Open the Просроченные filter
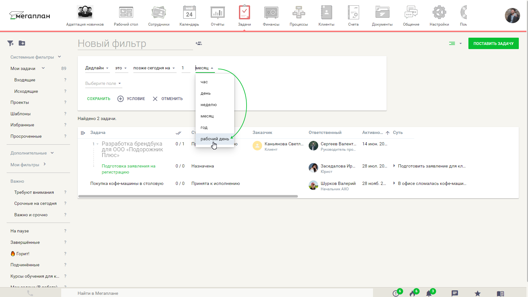 26,136
